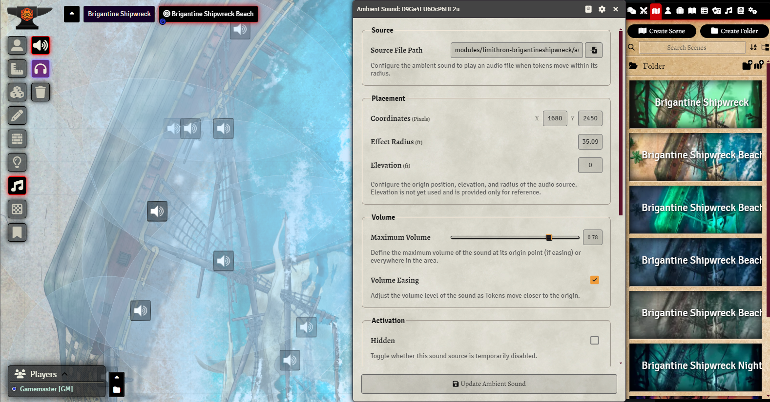Click the Effect Radius field 35.09

pyautogui.click(x=590, y=142)
